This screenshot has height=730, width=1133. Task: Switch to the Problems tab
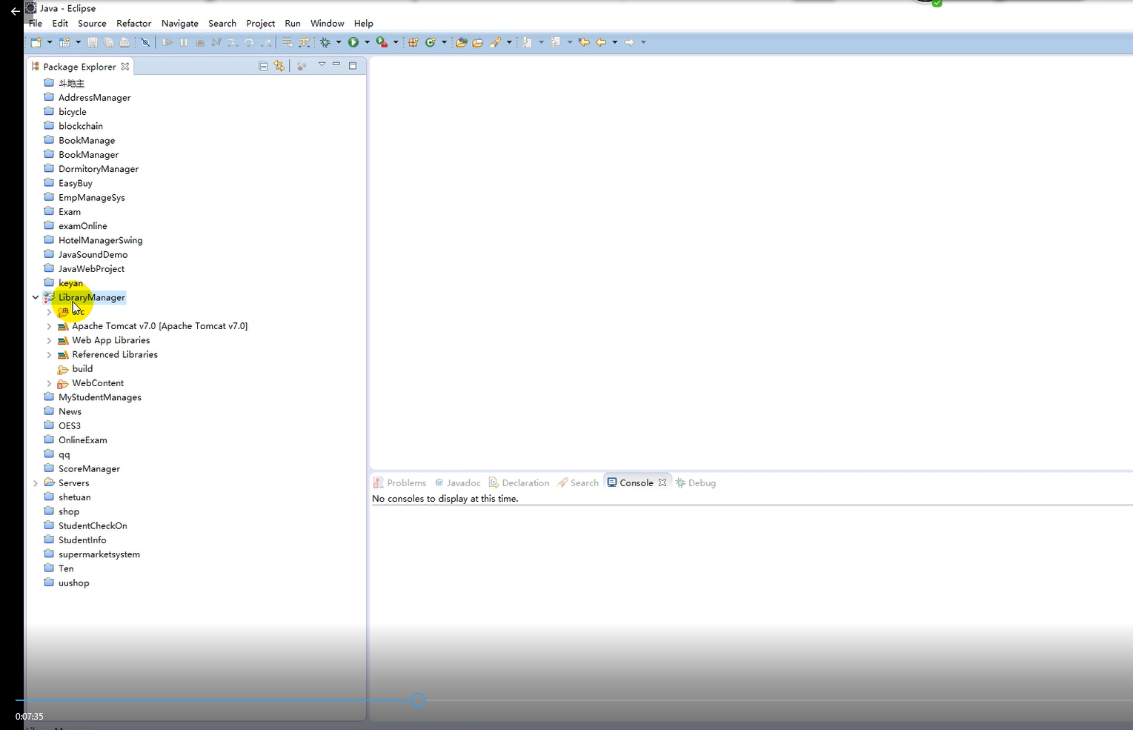400,482
